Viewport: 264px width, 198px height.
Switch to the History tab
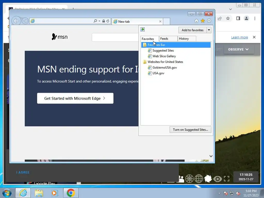coord(187,39)
